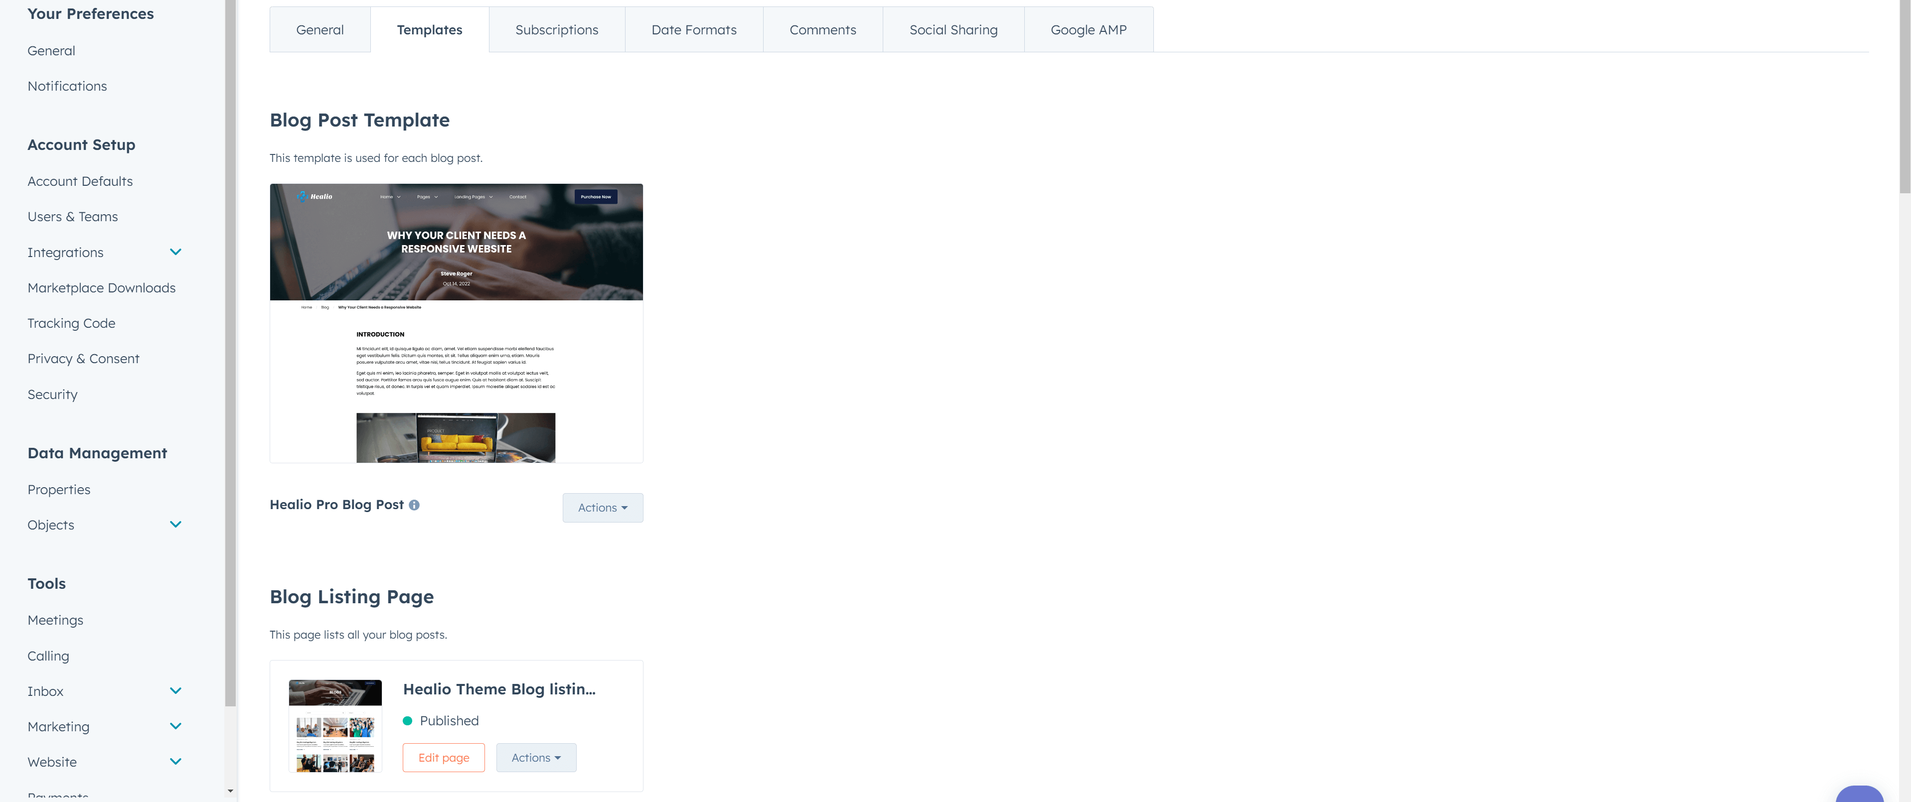Image resolution: width=1911 pixels, height=802 pixels.
Task: Open Users & Teams settings
Action: 73,216
